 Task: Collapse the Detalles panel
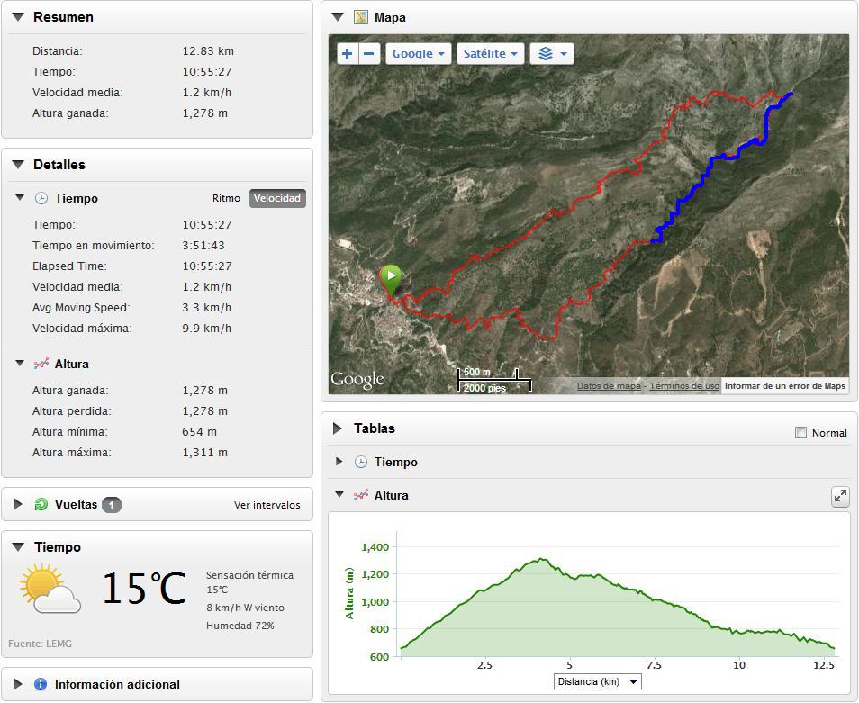pos(18,164)
